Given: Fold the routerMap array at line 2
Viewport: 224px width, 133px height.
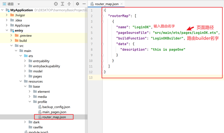Looking at the screenshot, I should [x=102, y=16].
